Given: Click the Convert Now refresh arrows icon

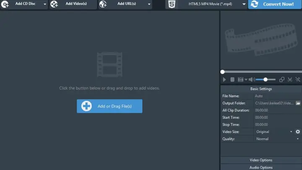Looking at the screenshot, I should [255, 4].
